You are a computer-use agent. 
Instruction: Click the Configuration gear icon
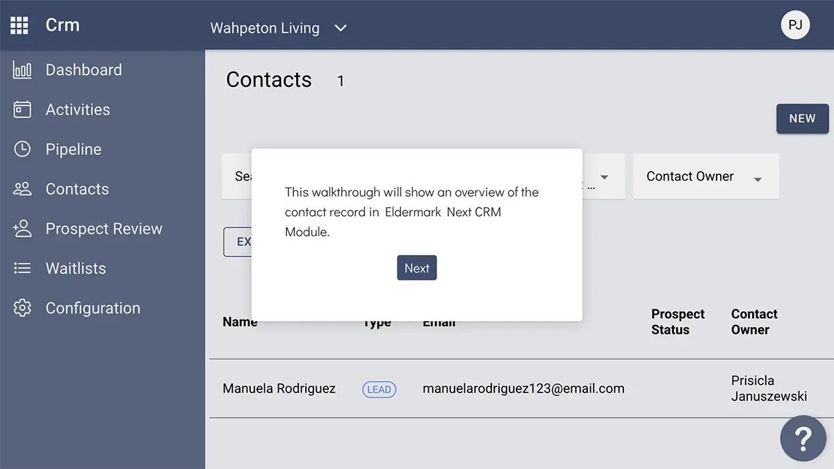(22, 308)
